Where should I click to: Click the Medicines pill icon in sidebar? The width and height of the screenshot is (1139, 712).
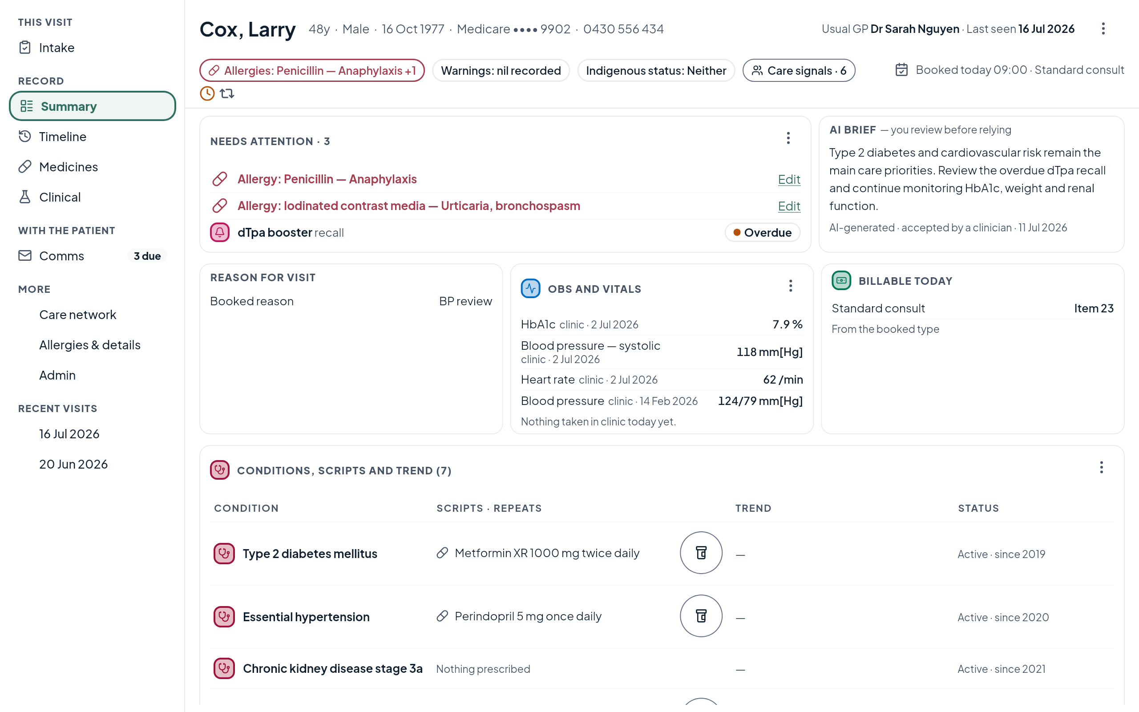coord(25,167)
